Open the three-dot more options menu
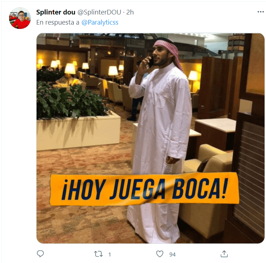This screenshot has width=266, height=263. pos(261,12)
